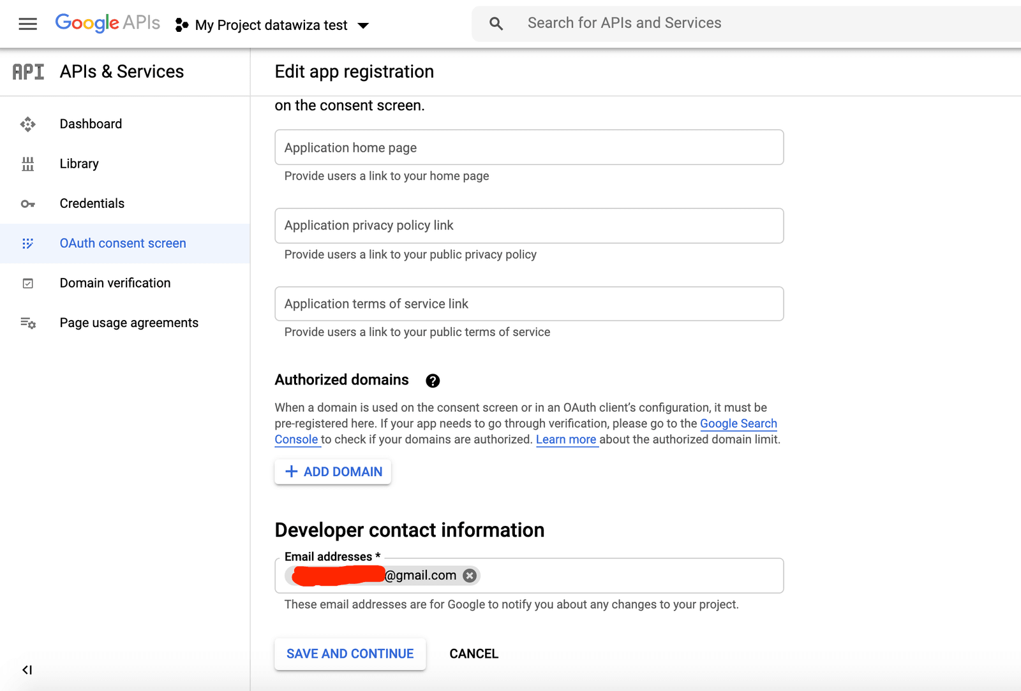Image resolution: width=1021 pixels, height=691 pixels.
Task: Open the hamburger navigation menu
Action: click(x=27, y=24)
